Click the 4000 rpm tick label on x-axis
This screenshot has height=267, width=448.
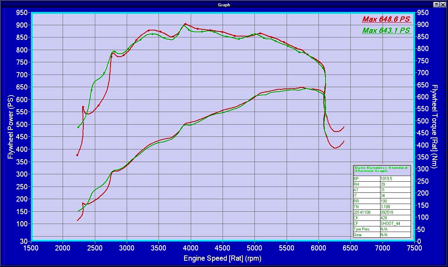(x=190, y=248)
